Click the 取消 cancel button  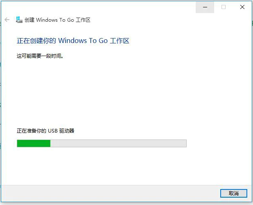coord(234,193)
